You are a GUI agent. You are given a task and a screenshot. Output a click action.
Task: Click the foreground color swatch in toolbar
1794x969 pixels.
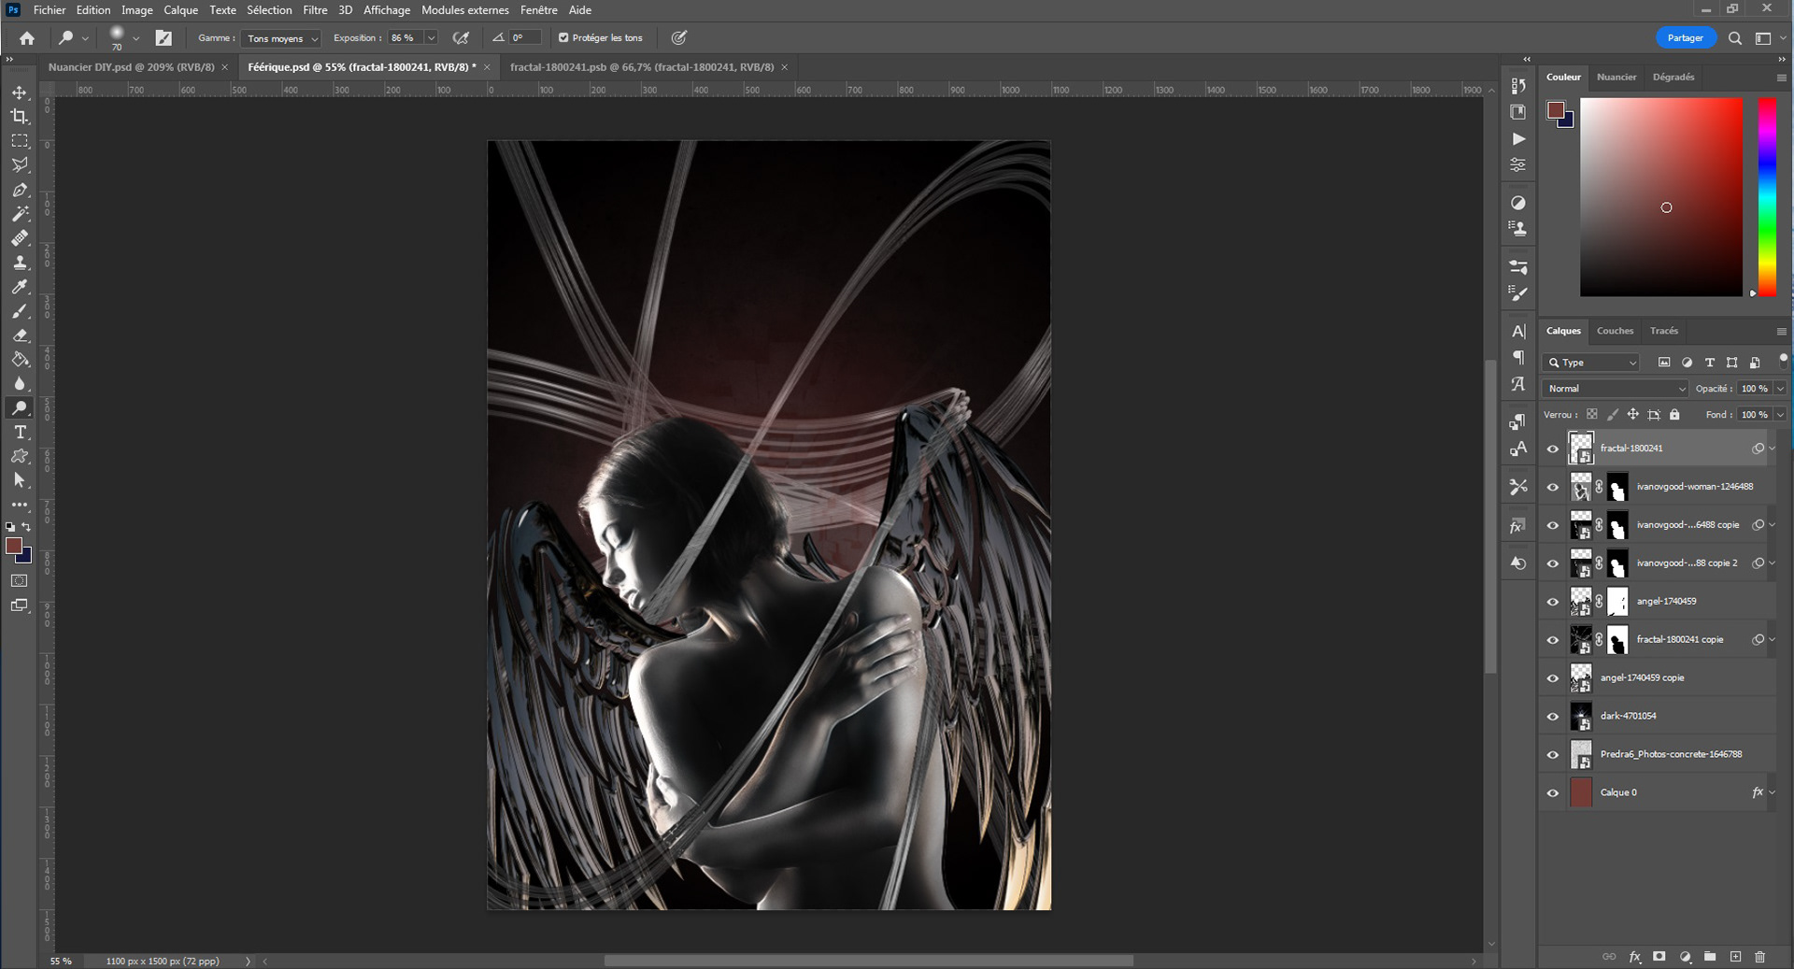14,547
